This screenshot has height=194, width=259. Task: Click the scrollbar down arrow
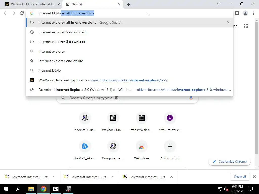(x=257, y=167)
